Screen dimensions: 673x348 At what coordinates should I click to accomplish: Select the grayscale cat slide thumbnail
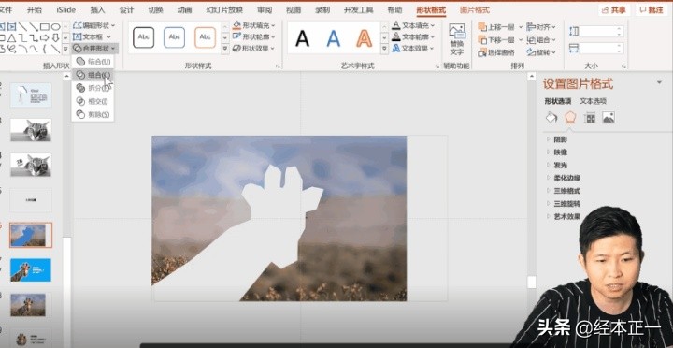(31, 130)
